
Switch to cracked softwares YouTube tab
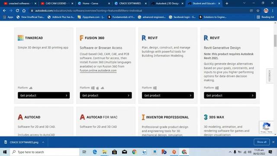(x=19, y=3)
